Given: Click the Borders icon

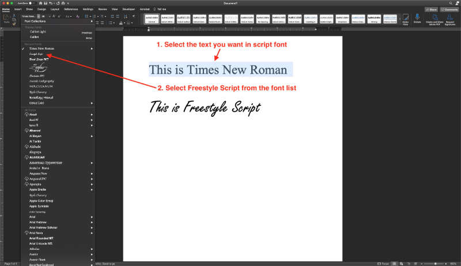Looking at the screenshot, I should point(129,22).
